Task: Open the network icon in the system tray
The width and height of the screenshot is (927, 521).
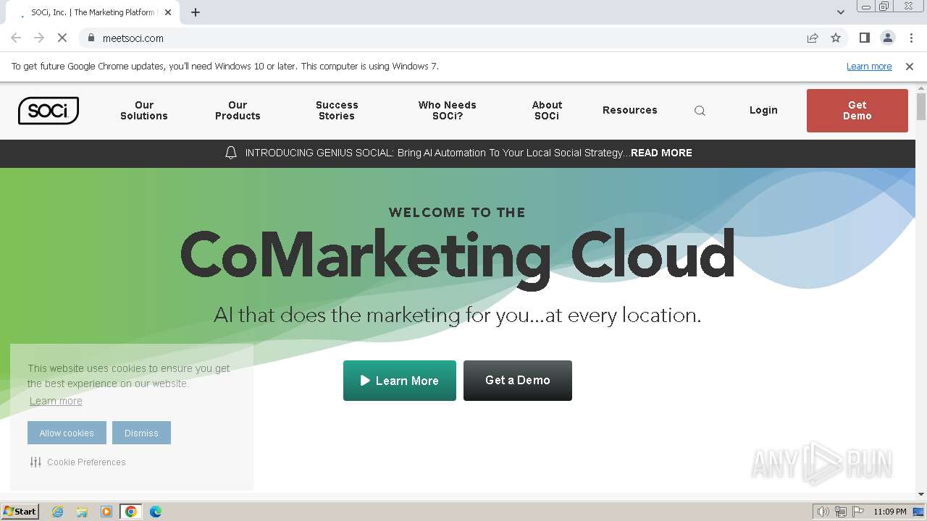Action: (841, 512)
